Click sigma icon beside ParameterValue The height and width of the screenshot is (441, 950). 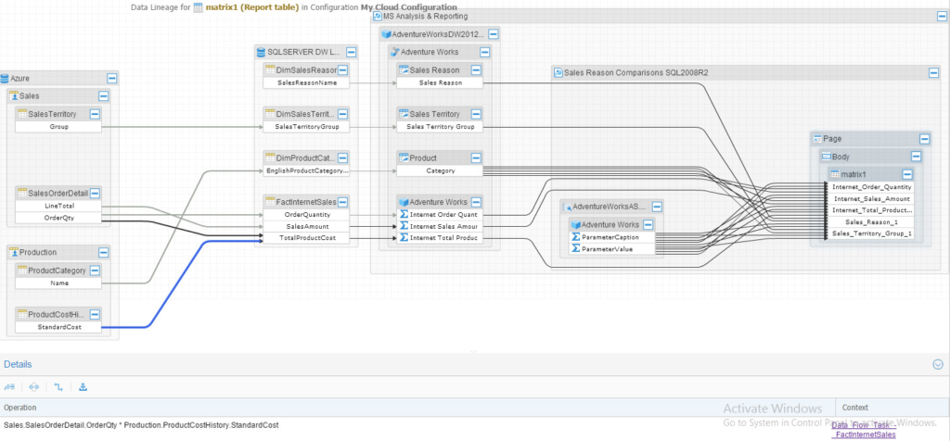click(576, 248)
